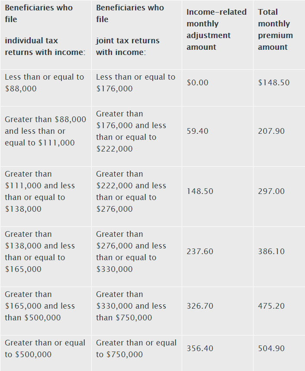
Task: Select the $148.50 total premium cell
Action: pyautogui.click(x=273, y=83)
